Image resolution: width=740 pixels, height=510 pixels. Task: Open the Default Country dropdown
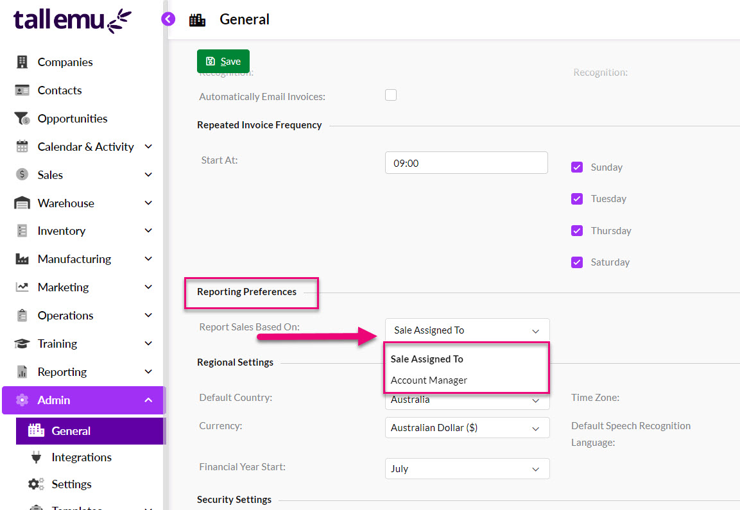click(x=467, y=399)
